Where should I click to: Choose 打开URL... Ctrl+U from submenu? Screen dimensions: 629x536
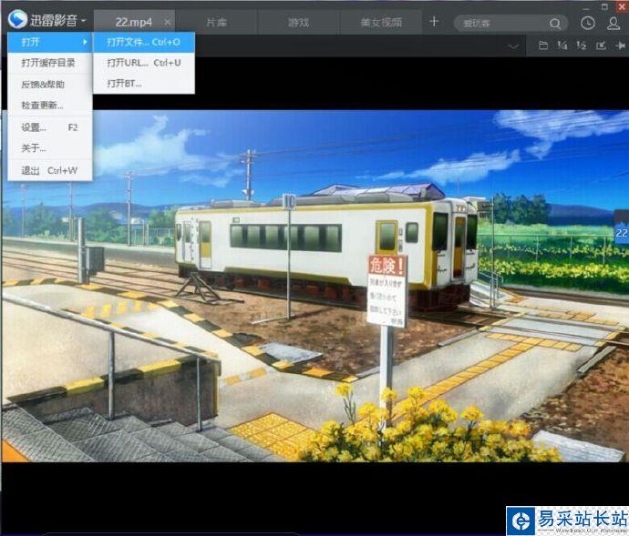[144, 63]
